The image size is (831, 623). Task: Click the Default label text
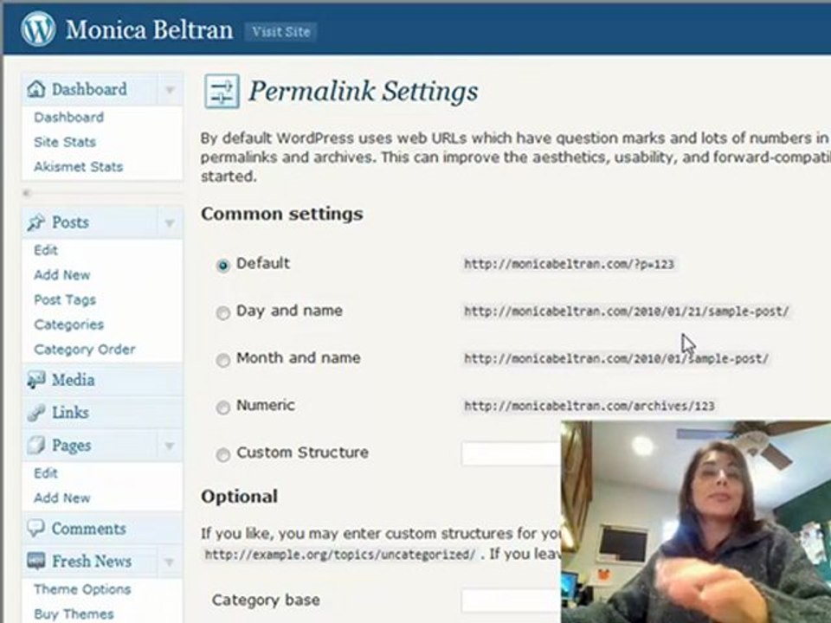click(x=263, y=263)
